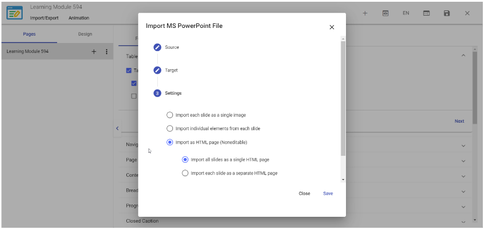The height and width of the screenshot is (229, 484).
Task: Click the Target step edit icon
Action: click(157, 70)
